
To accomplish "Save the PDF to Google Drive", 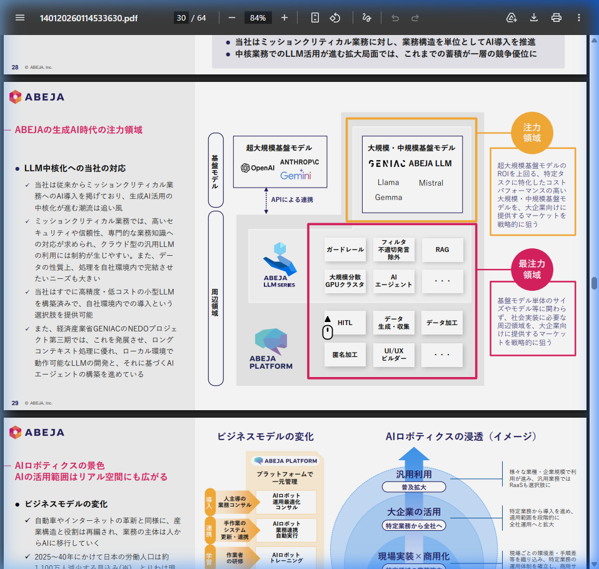I will coord(511,18).
